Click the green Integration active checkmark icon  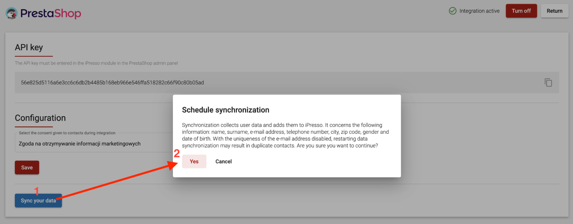click(x=453, y=11)
